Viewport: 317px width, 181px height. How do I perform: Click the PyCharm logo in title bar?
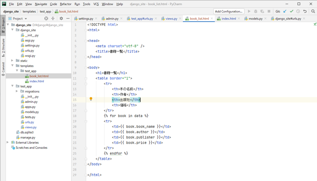pos(4,4)
